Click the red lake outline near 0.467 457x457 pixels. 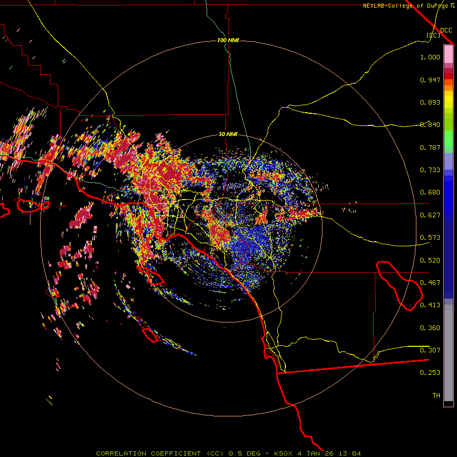pos(399,286)
